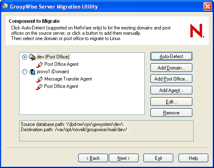This screenshot has height=168, width=214.
Task: Select the 'dev (Post Office)' label
Action: [53, 57]
